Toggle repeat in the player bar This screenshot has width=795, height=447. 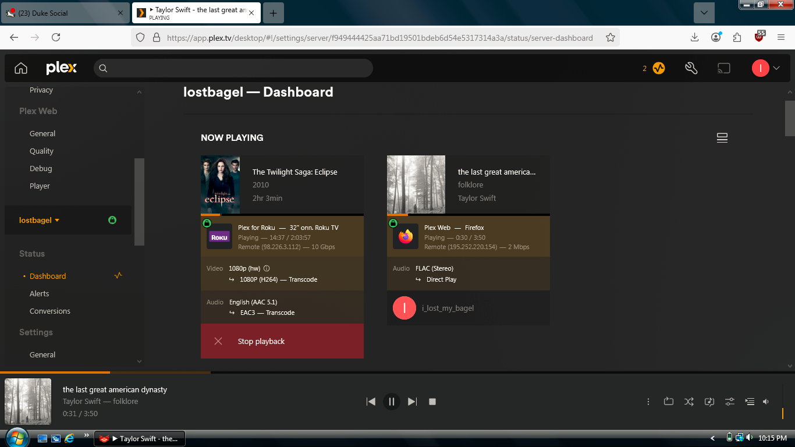668,402
